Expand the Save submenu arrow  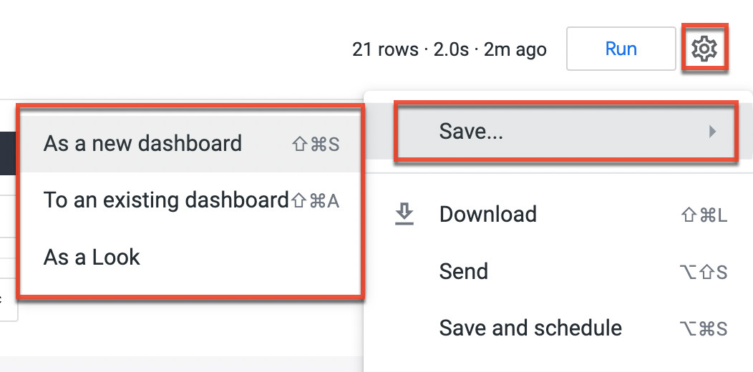point(711,131)
